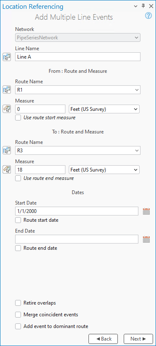Proceed with the Next button
Screen dimensions: 156x346
coord(138,339)
